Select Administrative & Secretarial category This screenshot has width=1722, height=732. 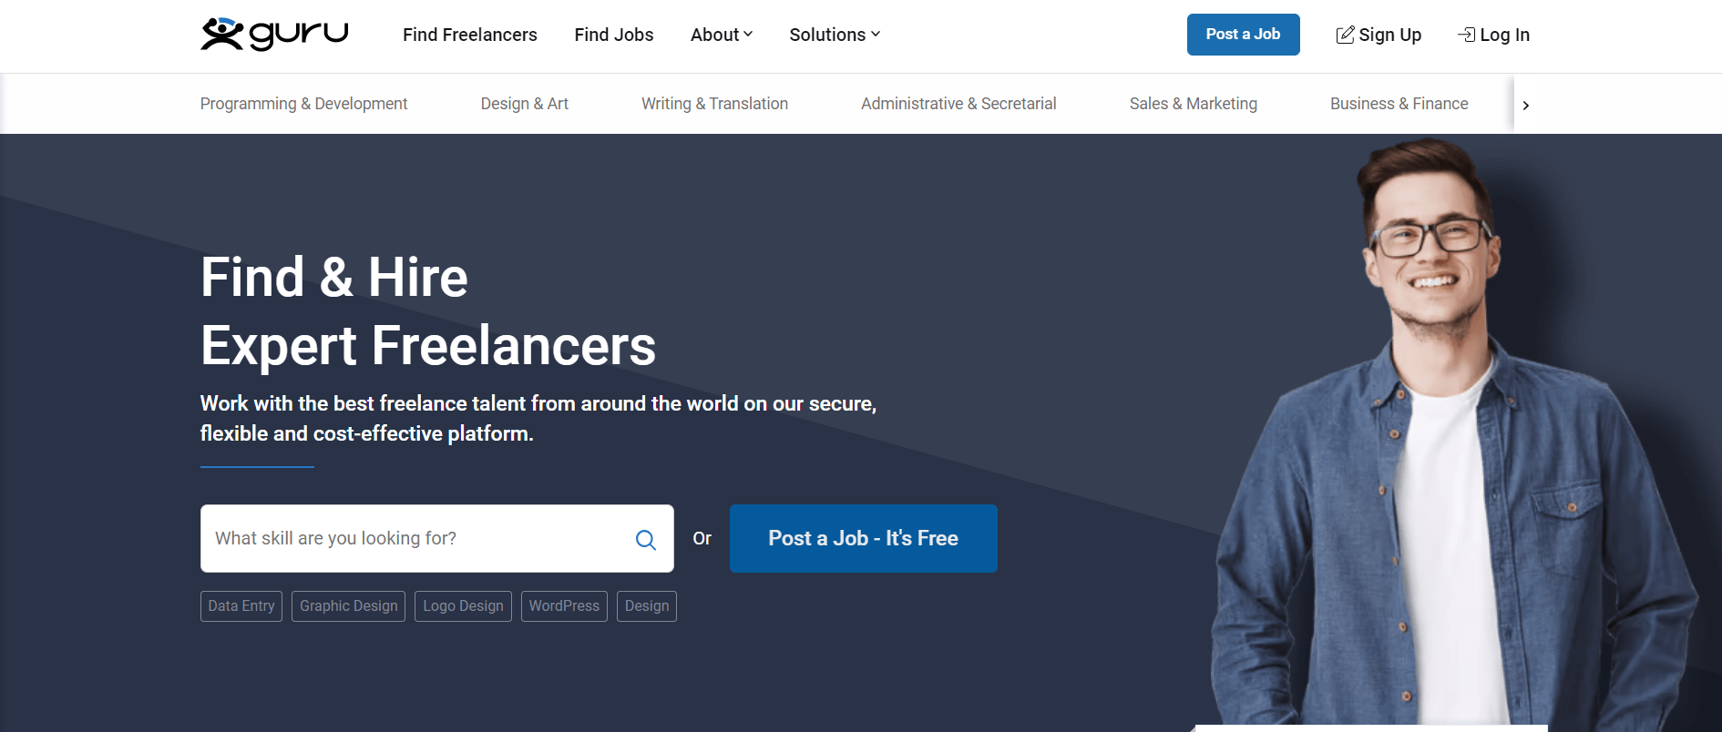[958, 104]
